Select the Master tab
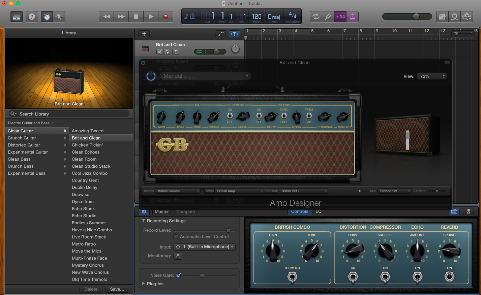This screenshot has width=481, height=295. point(161,212)
